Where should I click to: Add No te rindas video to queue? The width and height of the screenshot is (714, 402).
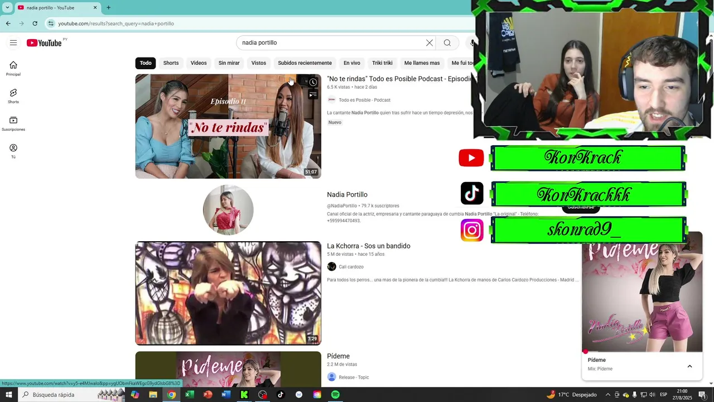(x=313, y=95)
